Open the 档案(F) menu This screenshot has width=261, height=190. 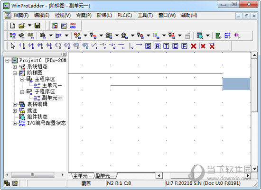(21, 16)
